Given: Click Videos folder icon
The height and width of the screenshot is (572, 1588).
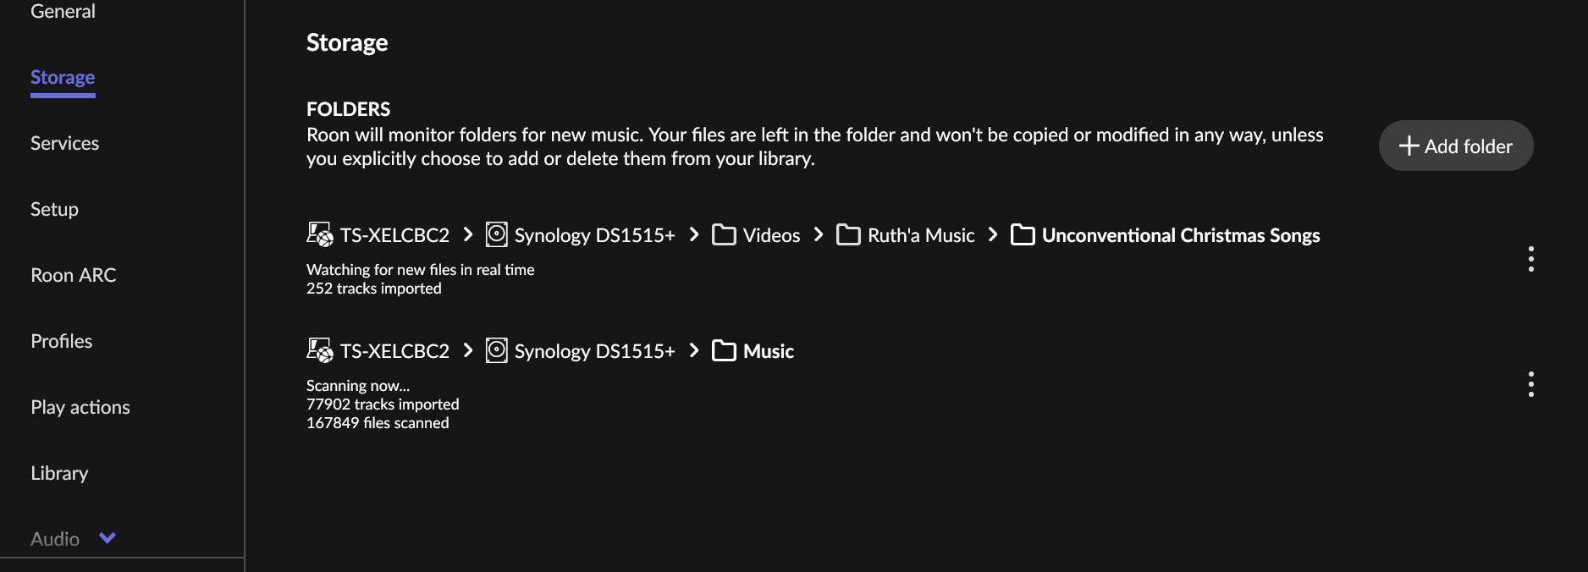Looking at the screenshot, I should (x=724, y=234).
